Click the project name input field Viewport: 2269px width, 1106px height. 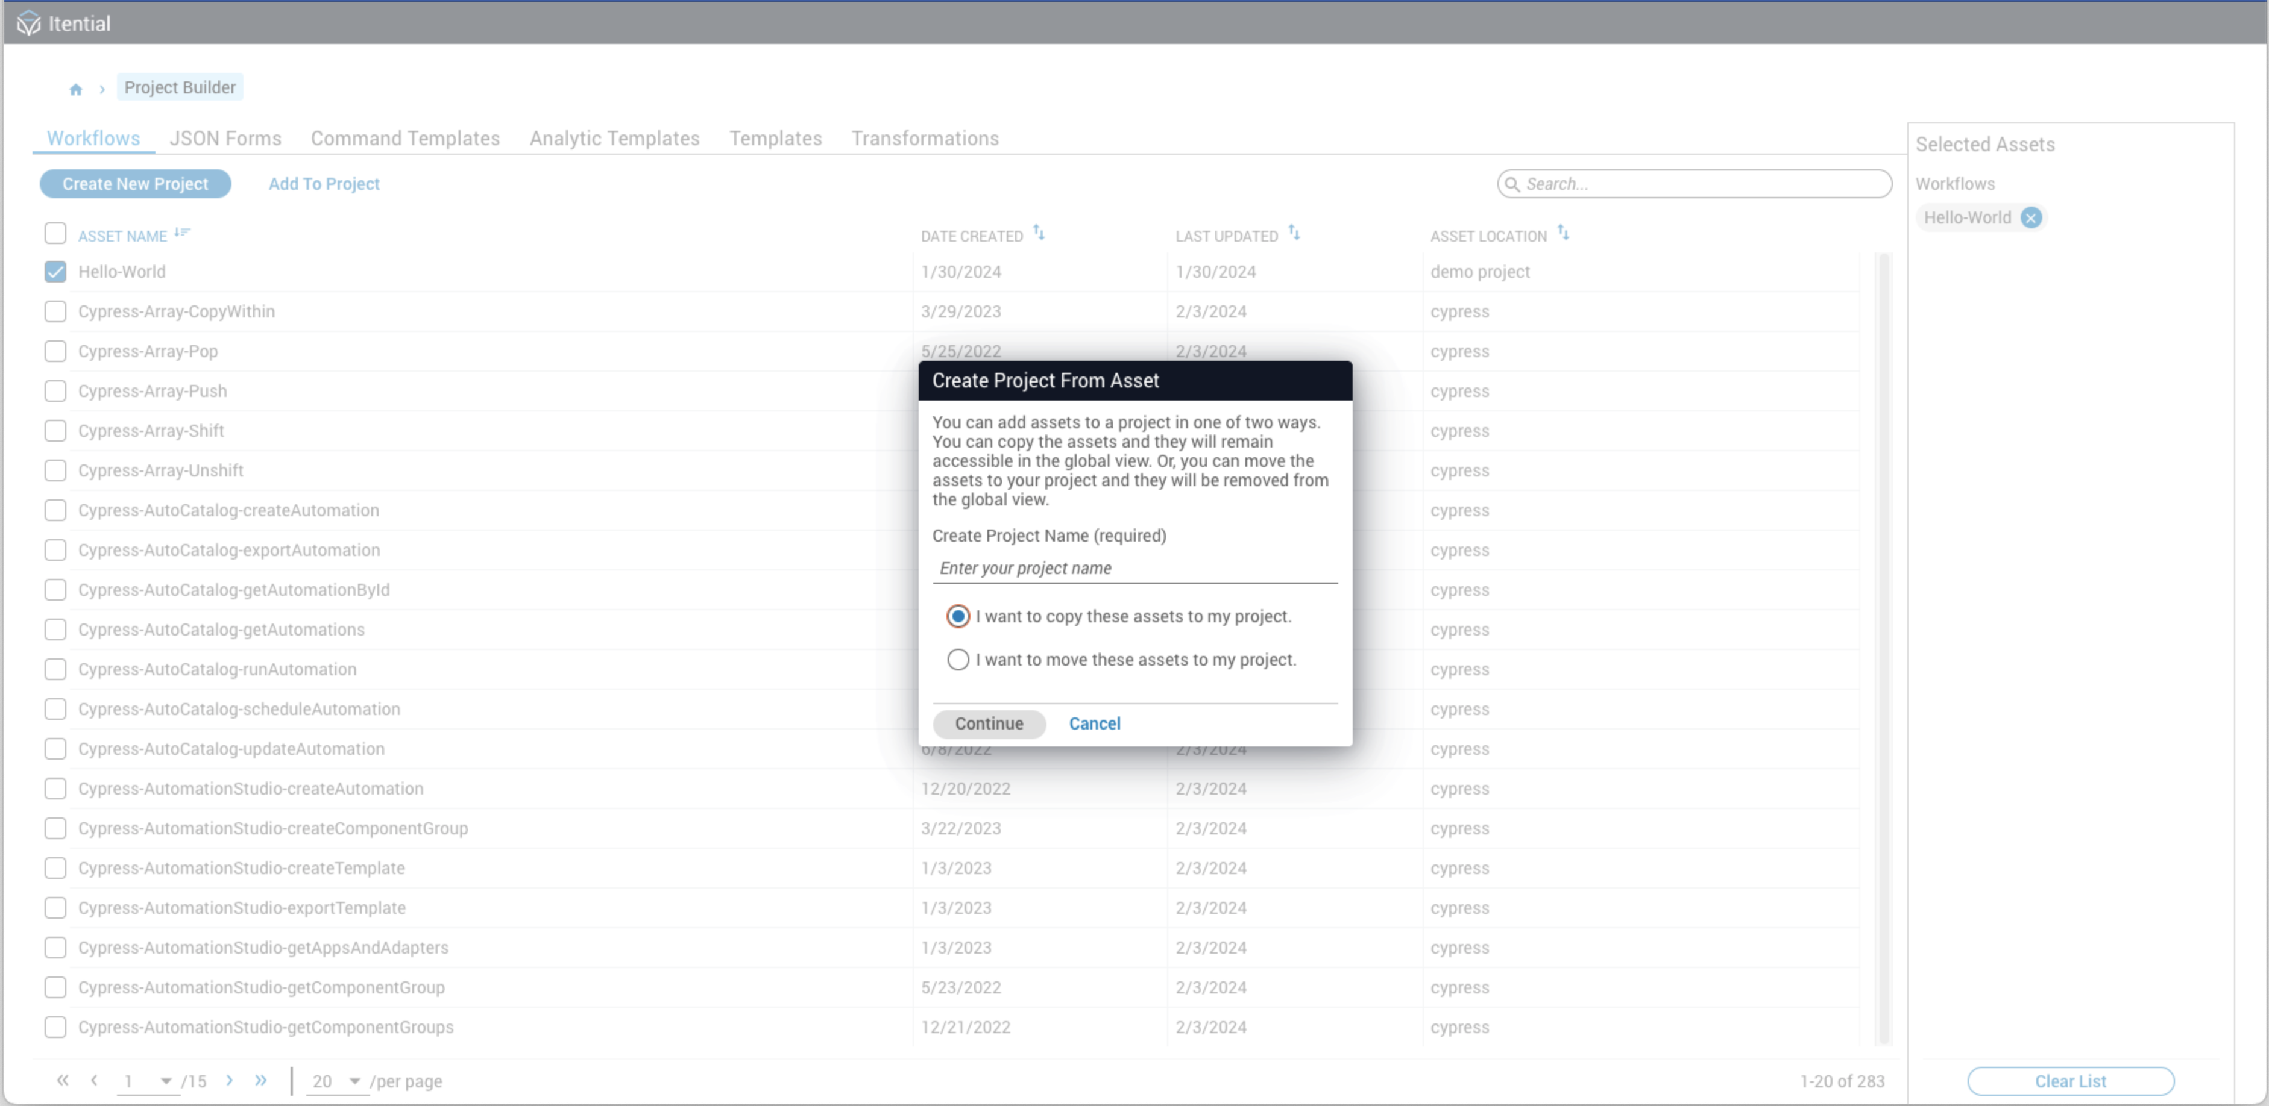(1134, 569)
